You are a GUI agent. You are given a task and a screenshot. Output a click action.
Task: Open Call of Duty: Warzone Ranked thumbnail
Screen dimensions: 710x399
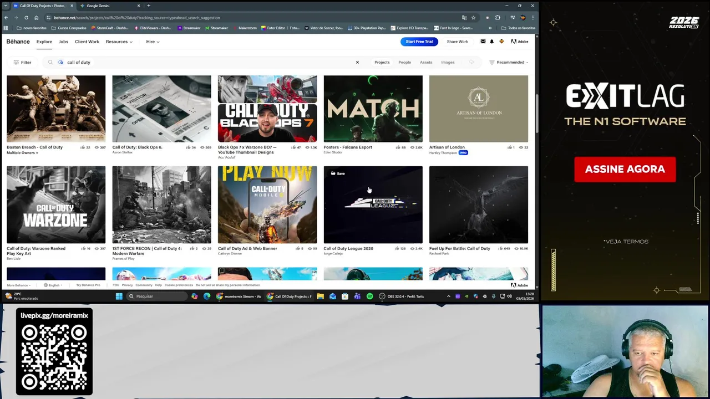(56, 204)
